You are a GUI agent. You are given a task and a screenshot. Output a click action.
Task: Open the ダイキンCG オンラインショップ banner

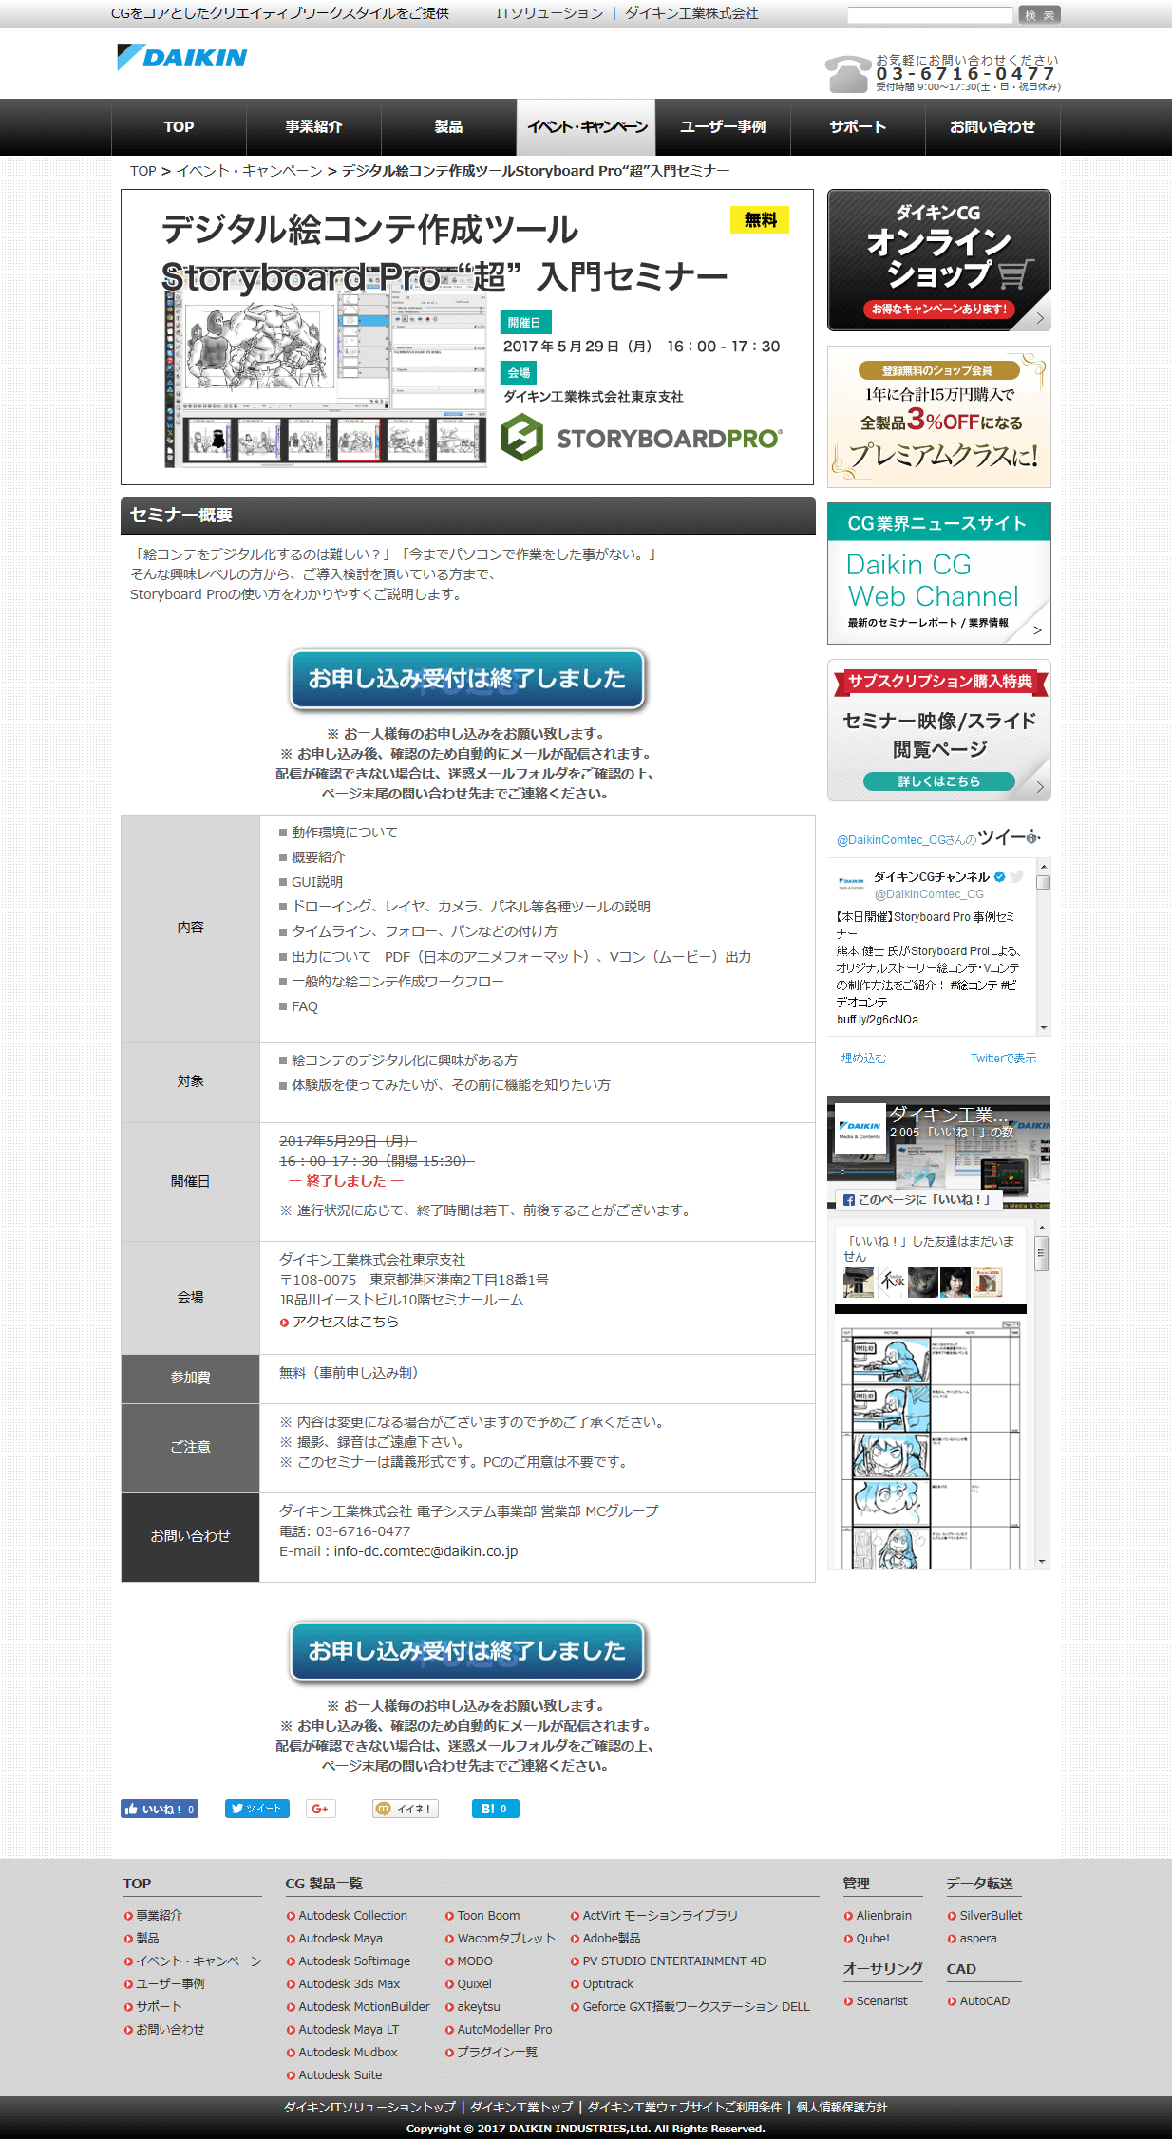(938, 260)
